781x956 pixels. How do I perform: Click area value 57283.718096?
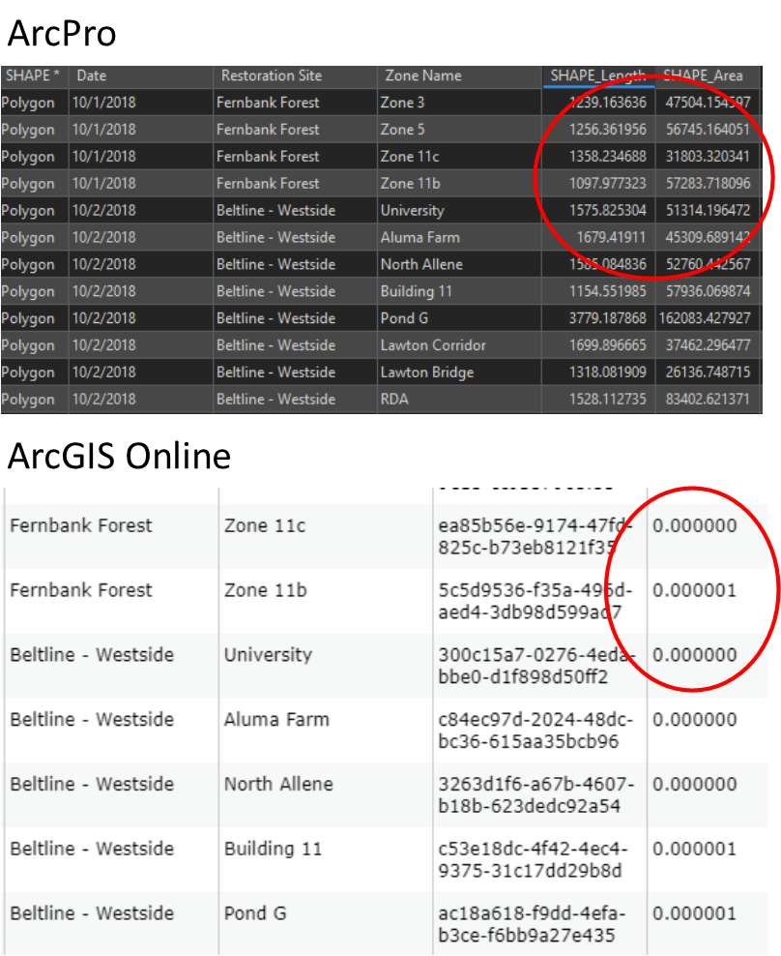click(x=708, y=184)
